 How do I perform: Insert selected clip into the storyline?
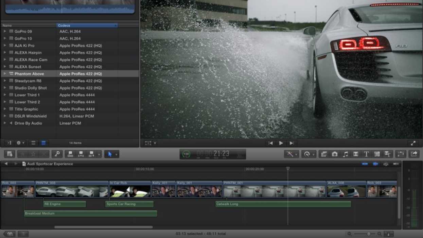81,154
